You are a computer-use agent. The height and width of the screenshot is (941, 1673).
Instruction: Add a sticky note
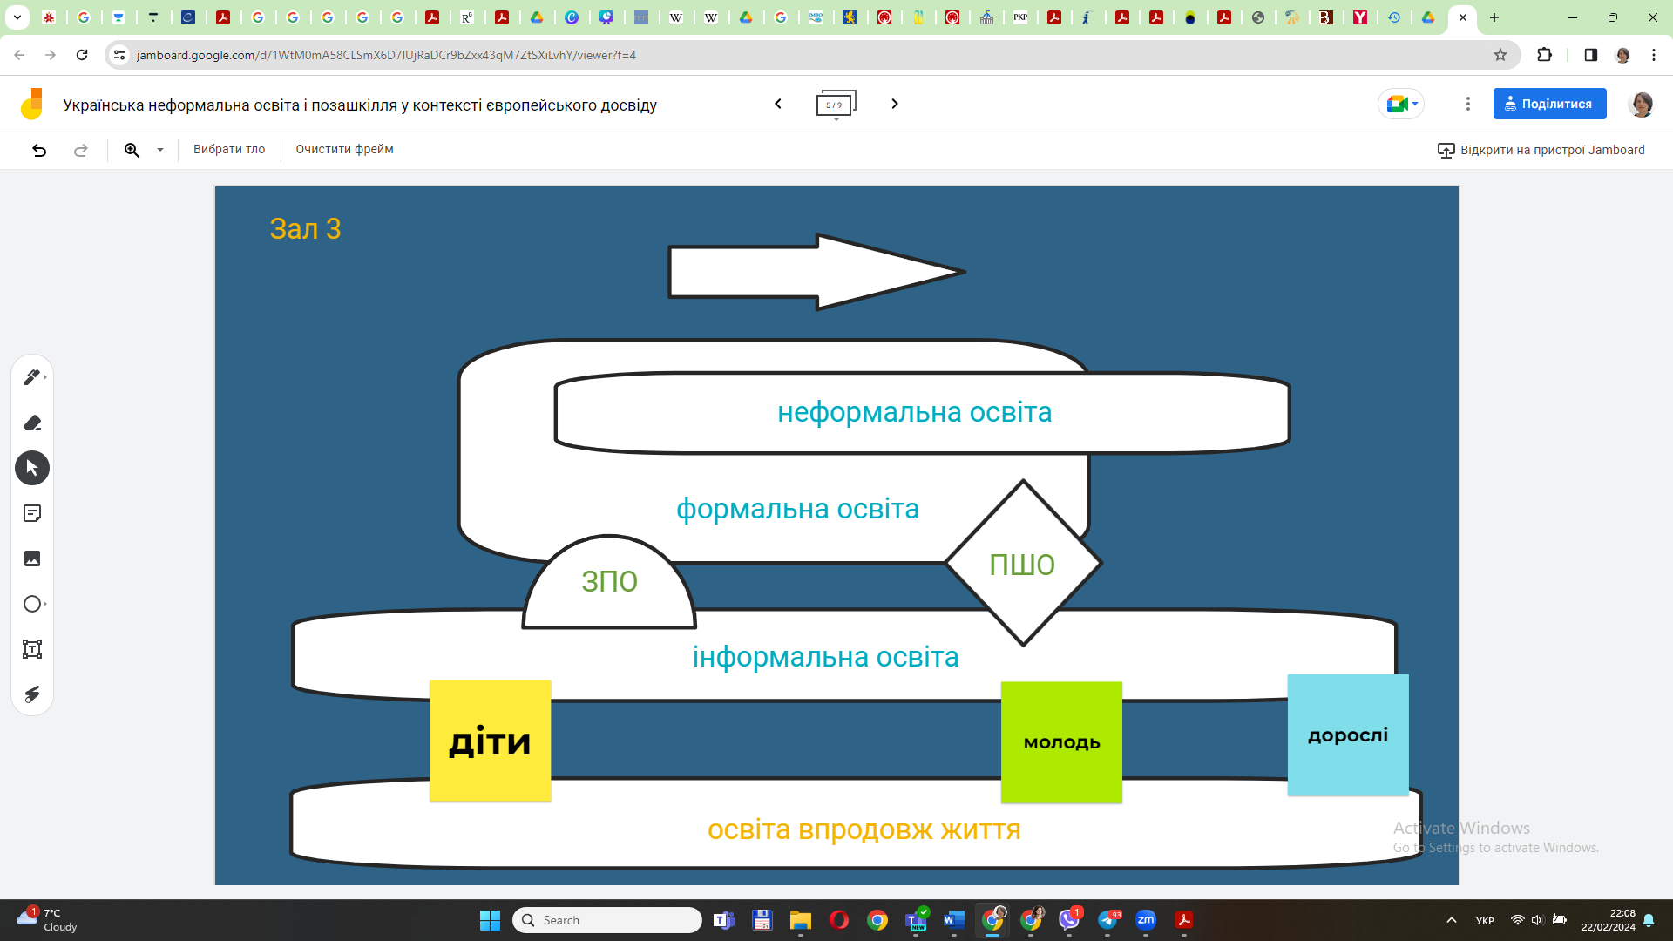[x=32, y=513]
